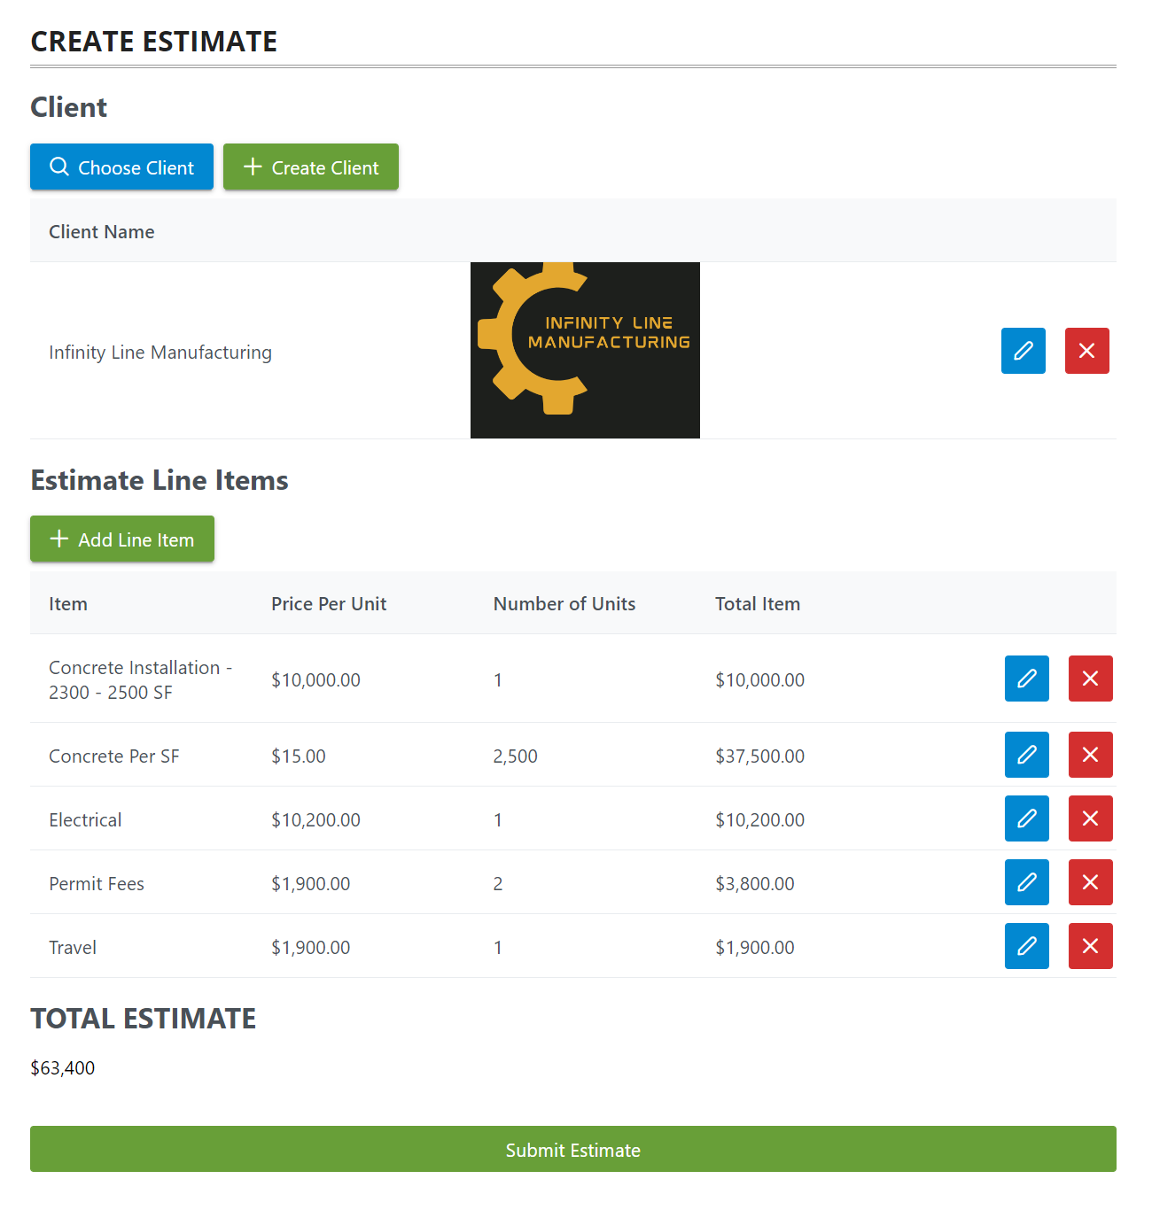Click the search icon on Choose Client
The height and width of the screenshot is (1210, 1152).
[x=59, y=167]
